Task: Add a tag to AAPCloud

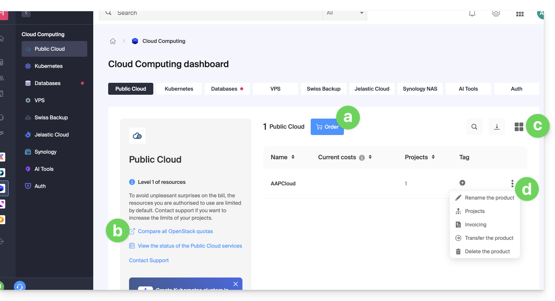Action: [462, 183]
